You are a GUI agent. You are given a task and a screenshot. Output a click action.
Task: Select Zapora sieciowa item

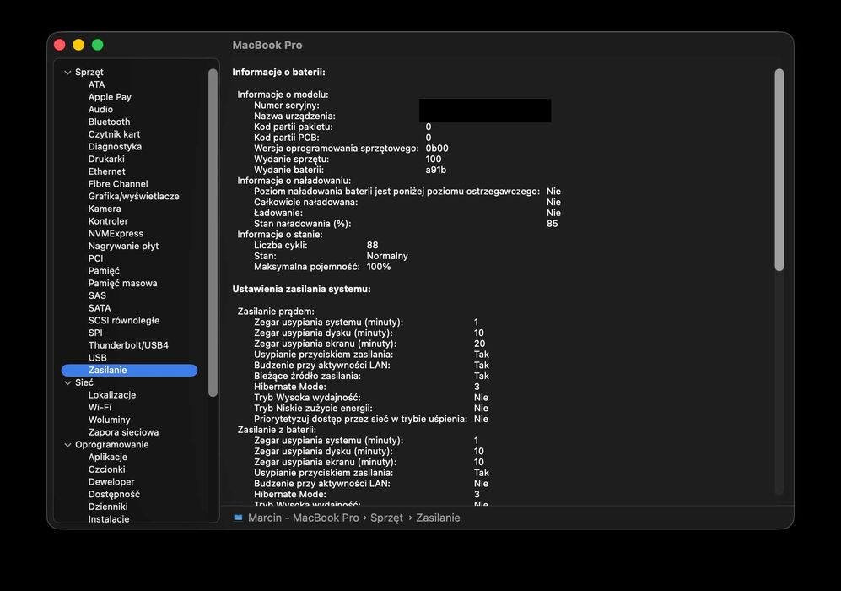(123, 431)
